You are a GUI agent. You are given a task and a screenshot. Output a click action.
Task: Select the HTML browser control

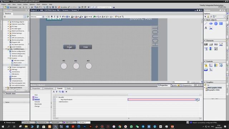(x=221, y=65)
